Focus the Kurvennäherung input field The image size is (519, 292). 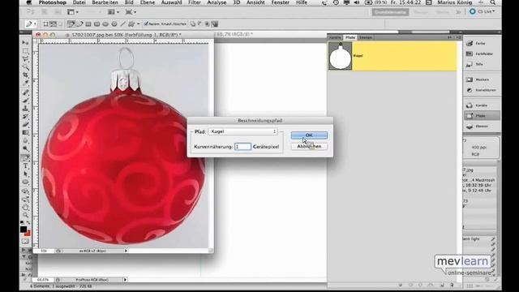pos(242,146)
